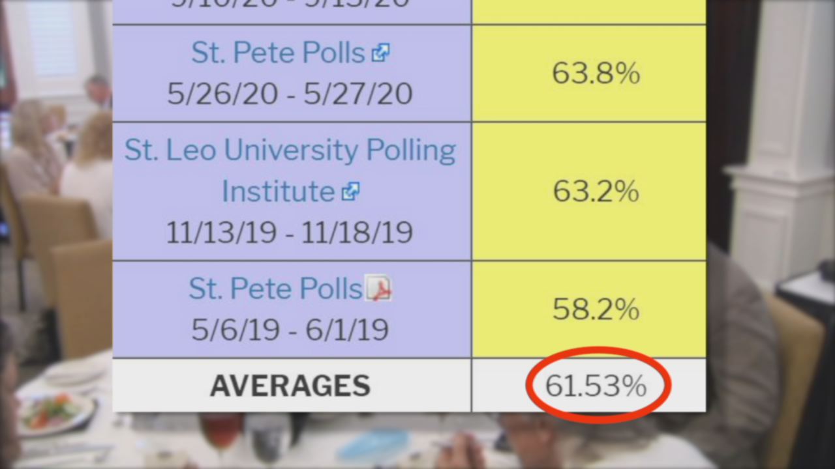835x469 pixels.
Task: Click the AVERAGES row label
Action: tap(290, 386)
